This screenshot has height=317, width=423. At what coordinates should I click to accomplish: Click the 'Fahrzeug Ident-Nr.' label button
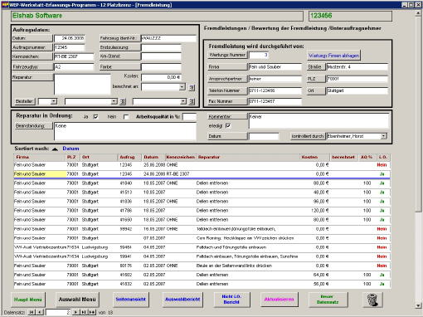click(x=119, y=38)
